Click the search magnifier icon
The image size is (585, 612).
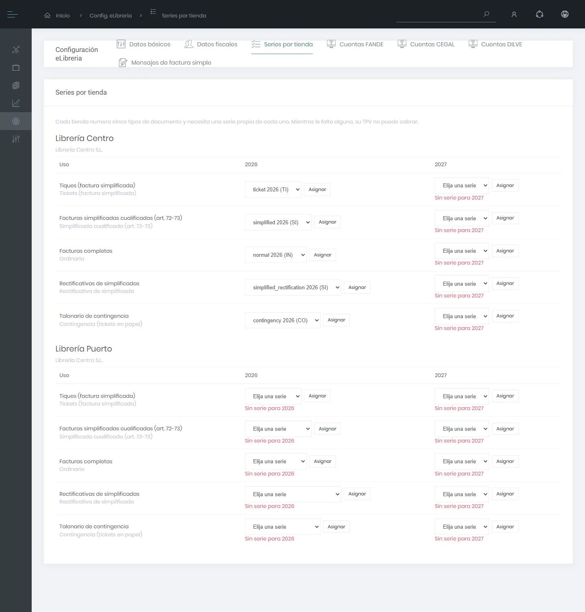pos(486,14)
